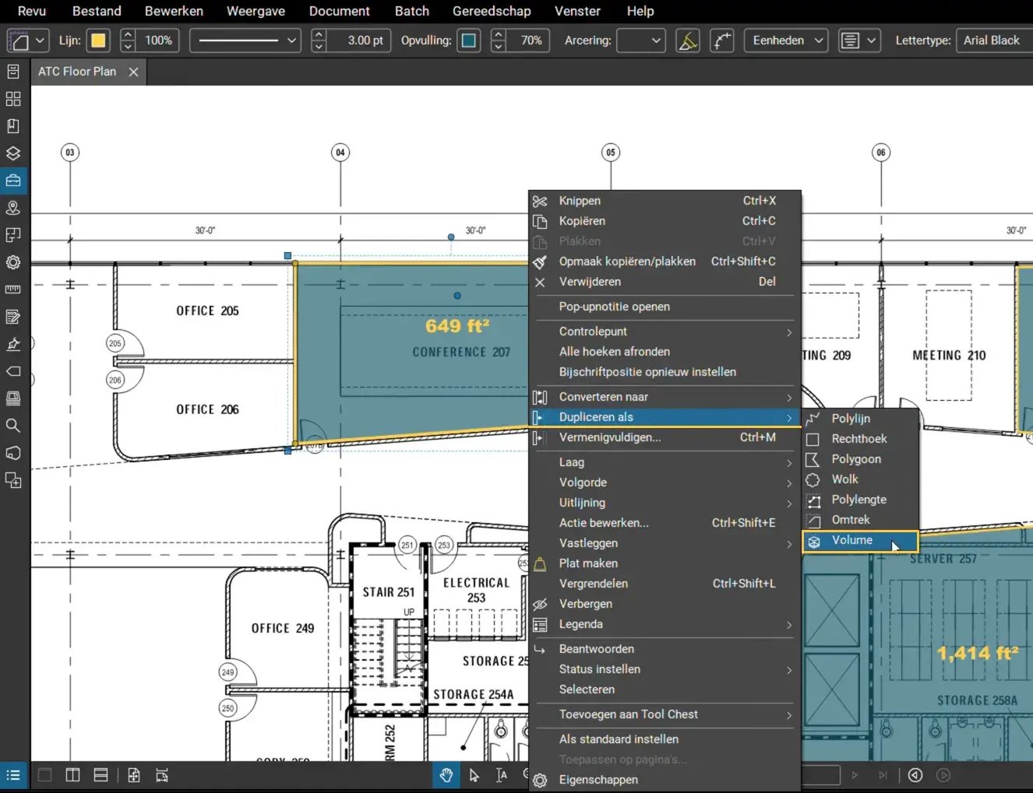The width and height of the screenshot is (1033, 793).
Task: Open the Bewerken menu
Action: coord(174,11)
